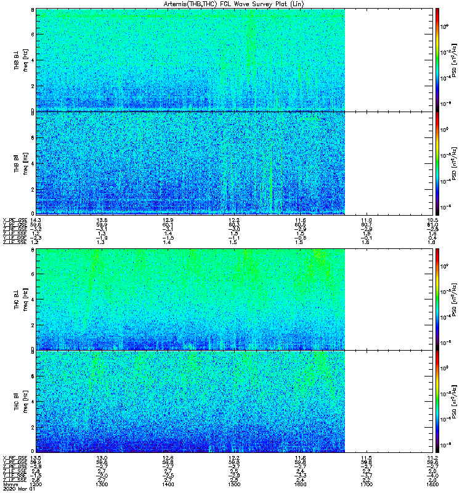Click the '6' frequency tick on THB B⊥

point(33,35)
